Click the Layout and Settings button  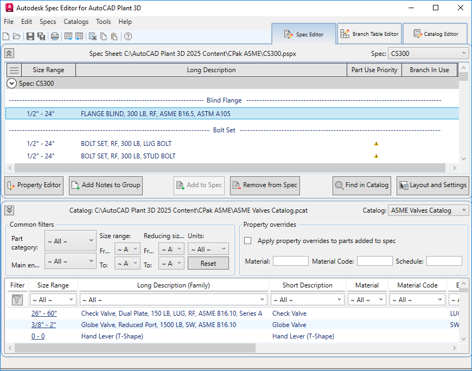pos(433,185)
